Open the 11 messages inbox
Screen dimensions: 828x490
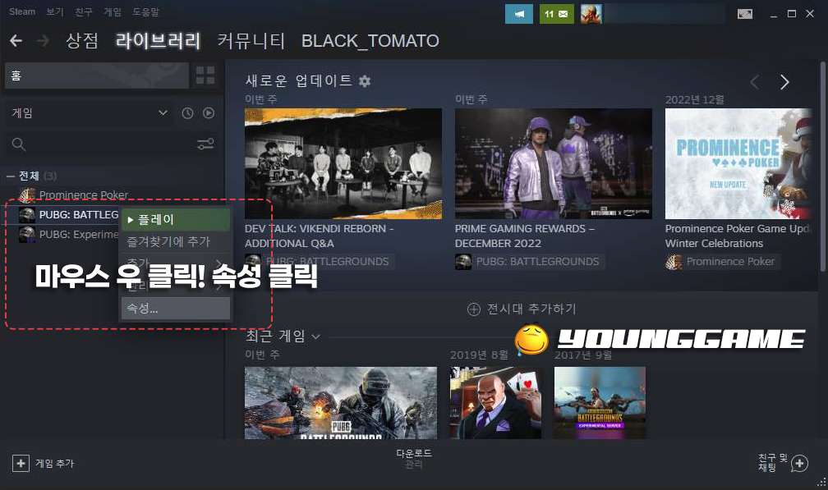(x=557, y=14)
